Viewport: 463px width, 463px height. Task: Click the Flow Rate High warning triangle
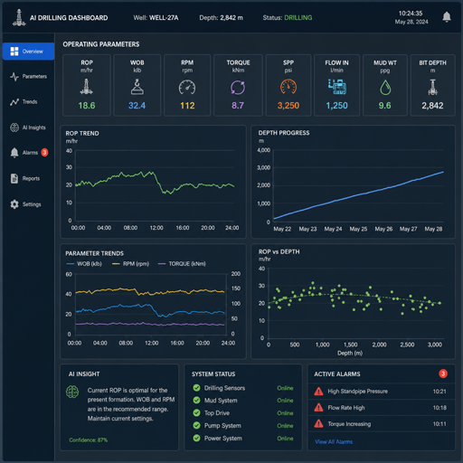point(318,408)
